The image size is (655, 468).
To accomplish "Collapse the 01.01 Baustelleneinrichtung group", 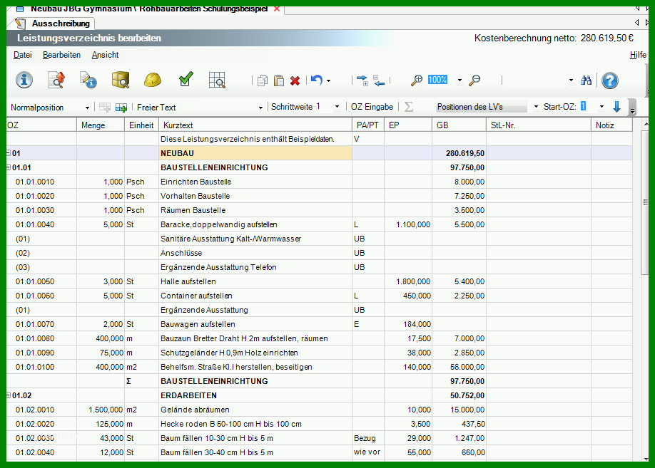I will point(9,167).
